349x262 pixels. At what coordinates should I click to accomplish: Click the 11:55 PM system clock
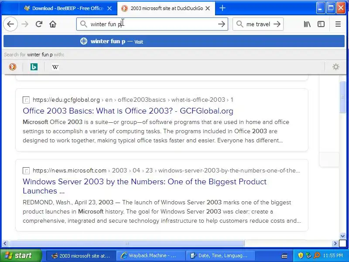point(333,255)
